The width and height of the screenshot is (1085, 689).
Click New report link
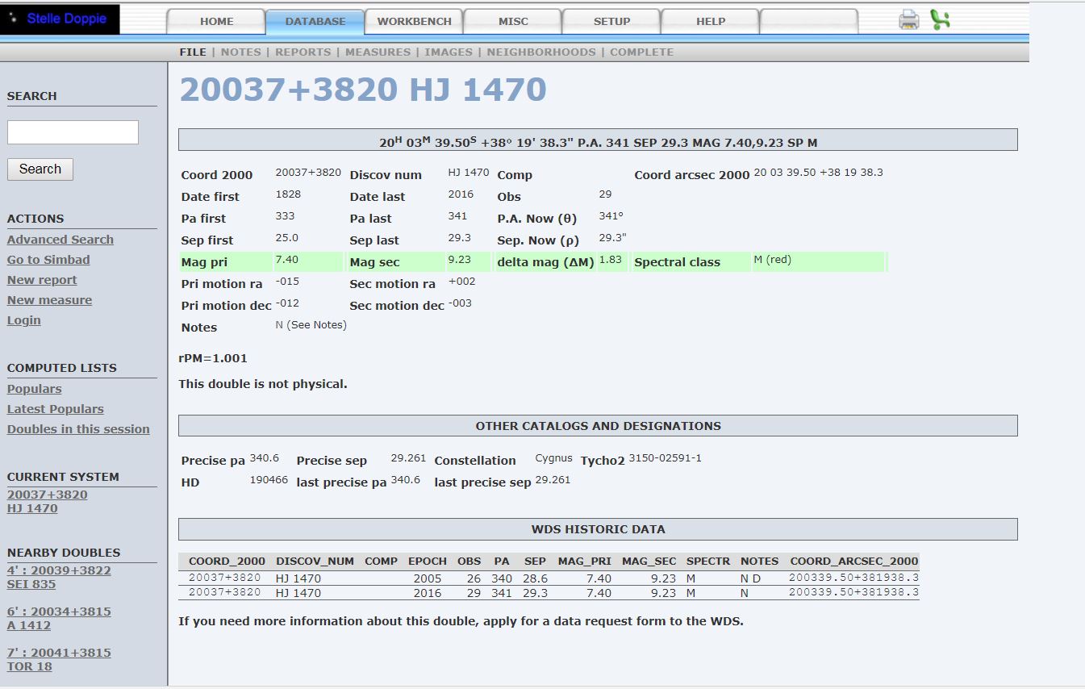42,280
